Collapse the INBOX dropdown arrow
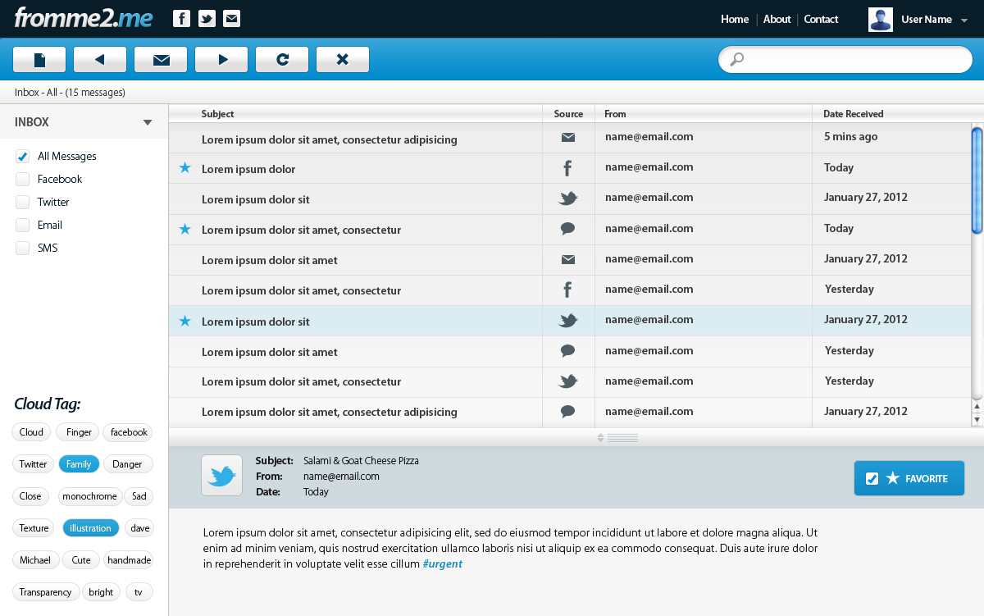 [x=148, y=122]
